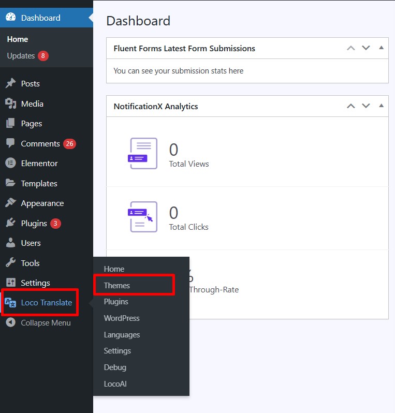
Task: Move NotificationX Analytics widget up with chevron
Action: (x=351, y=106)
